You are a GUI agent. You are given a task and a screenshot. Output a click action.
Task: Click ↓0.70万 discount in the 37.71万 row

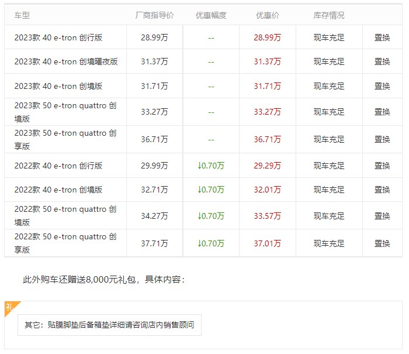[x=211, y=243]
